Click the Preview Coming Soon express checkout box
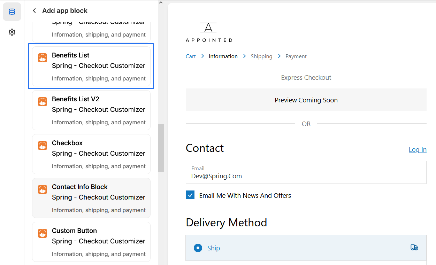Screen dimensions: 436x265 click(x=306, y=100)
